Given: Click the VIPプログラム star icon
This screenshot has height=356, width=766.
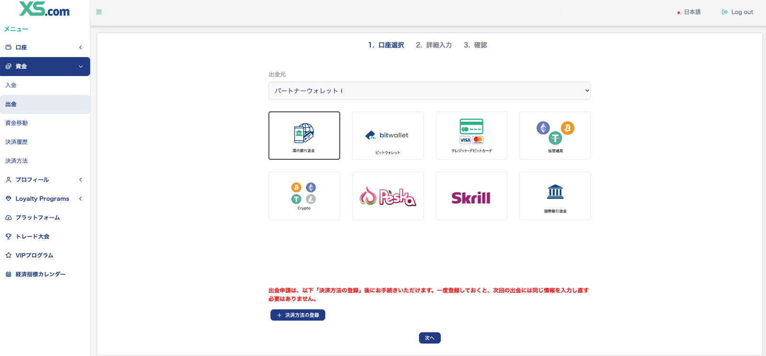Looking at the screenshot, I should pos(9,256).
